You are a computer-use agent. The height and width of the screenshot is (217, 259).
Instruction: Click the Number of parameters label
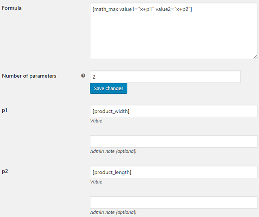click(29, 76)
